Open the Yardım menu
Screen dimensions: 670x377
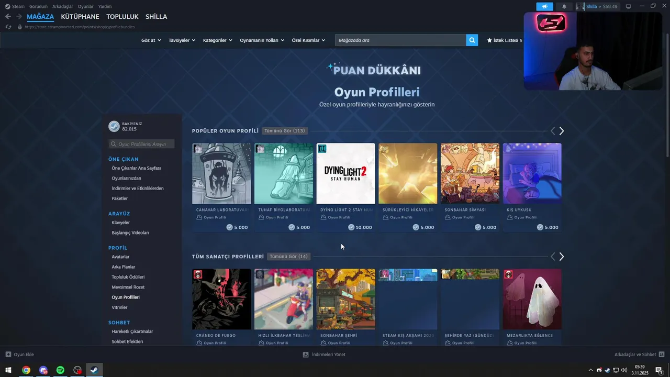(x=105, y=6)
